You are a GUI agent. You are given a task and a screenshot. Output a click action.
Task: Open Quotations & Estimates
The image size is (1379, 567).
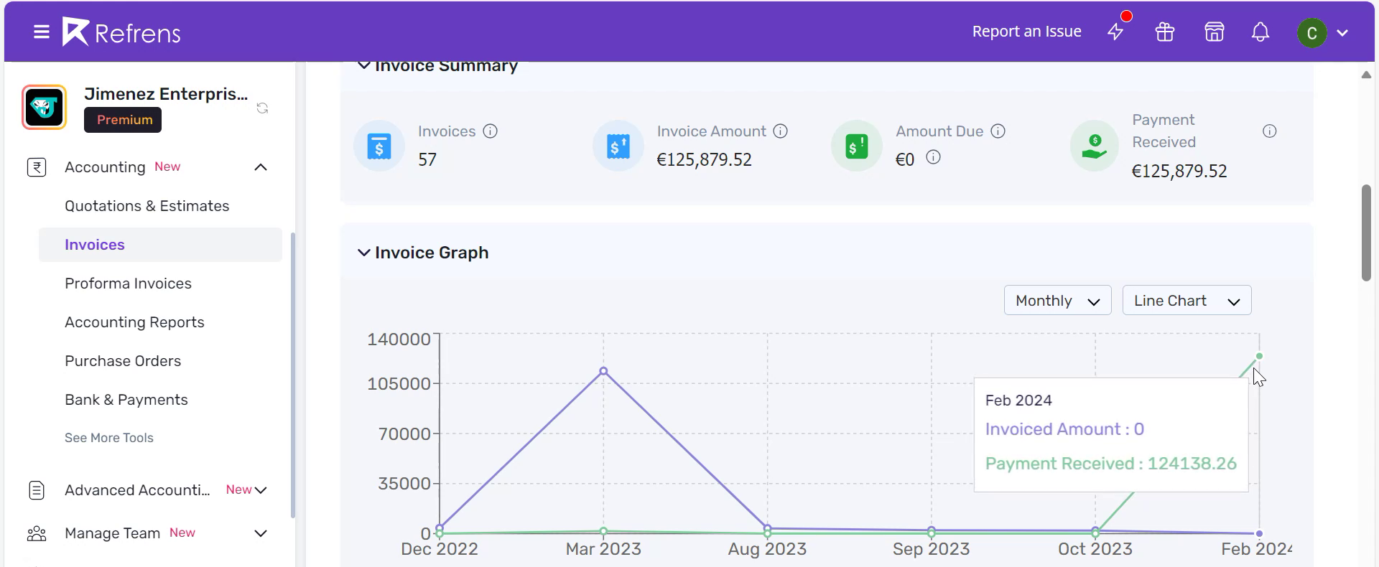(147, 206)
